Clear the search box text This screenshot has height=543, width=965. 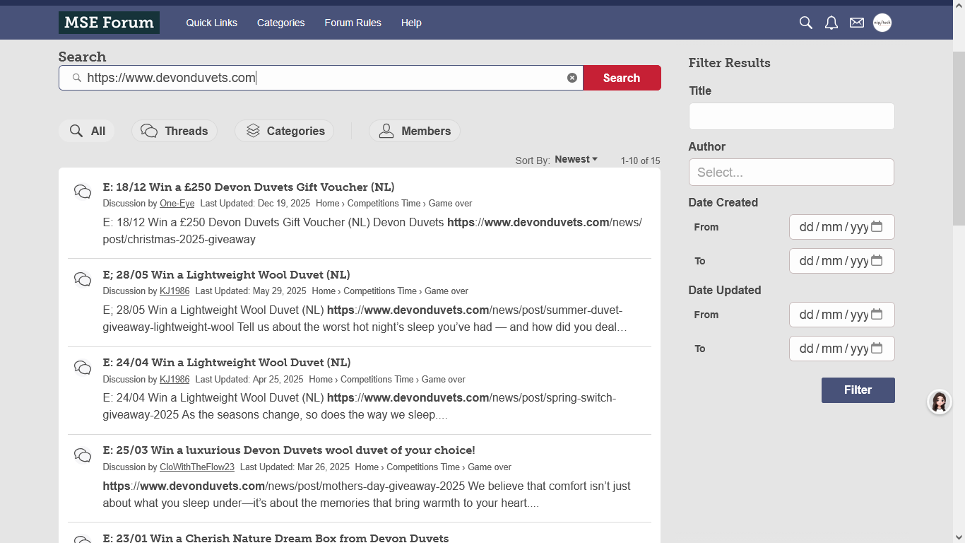click(x=572, y=78)
